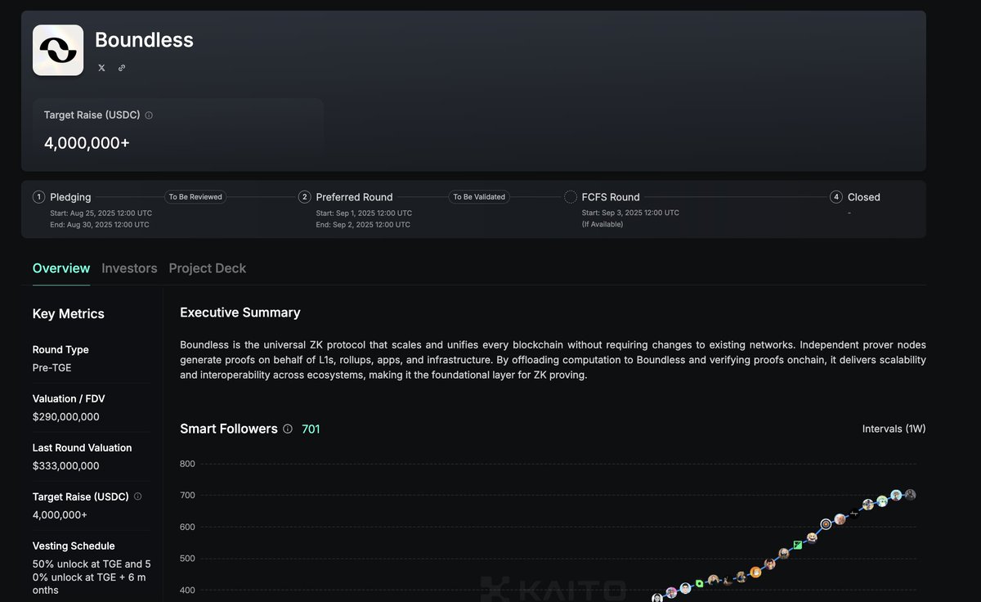Select the 50% unlock at TGE vesting text
The height and width of the screenshot is (602, 981).
point(92,577)
